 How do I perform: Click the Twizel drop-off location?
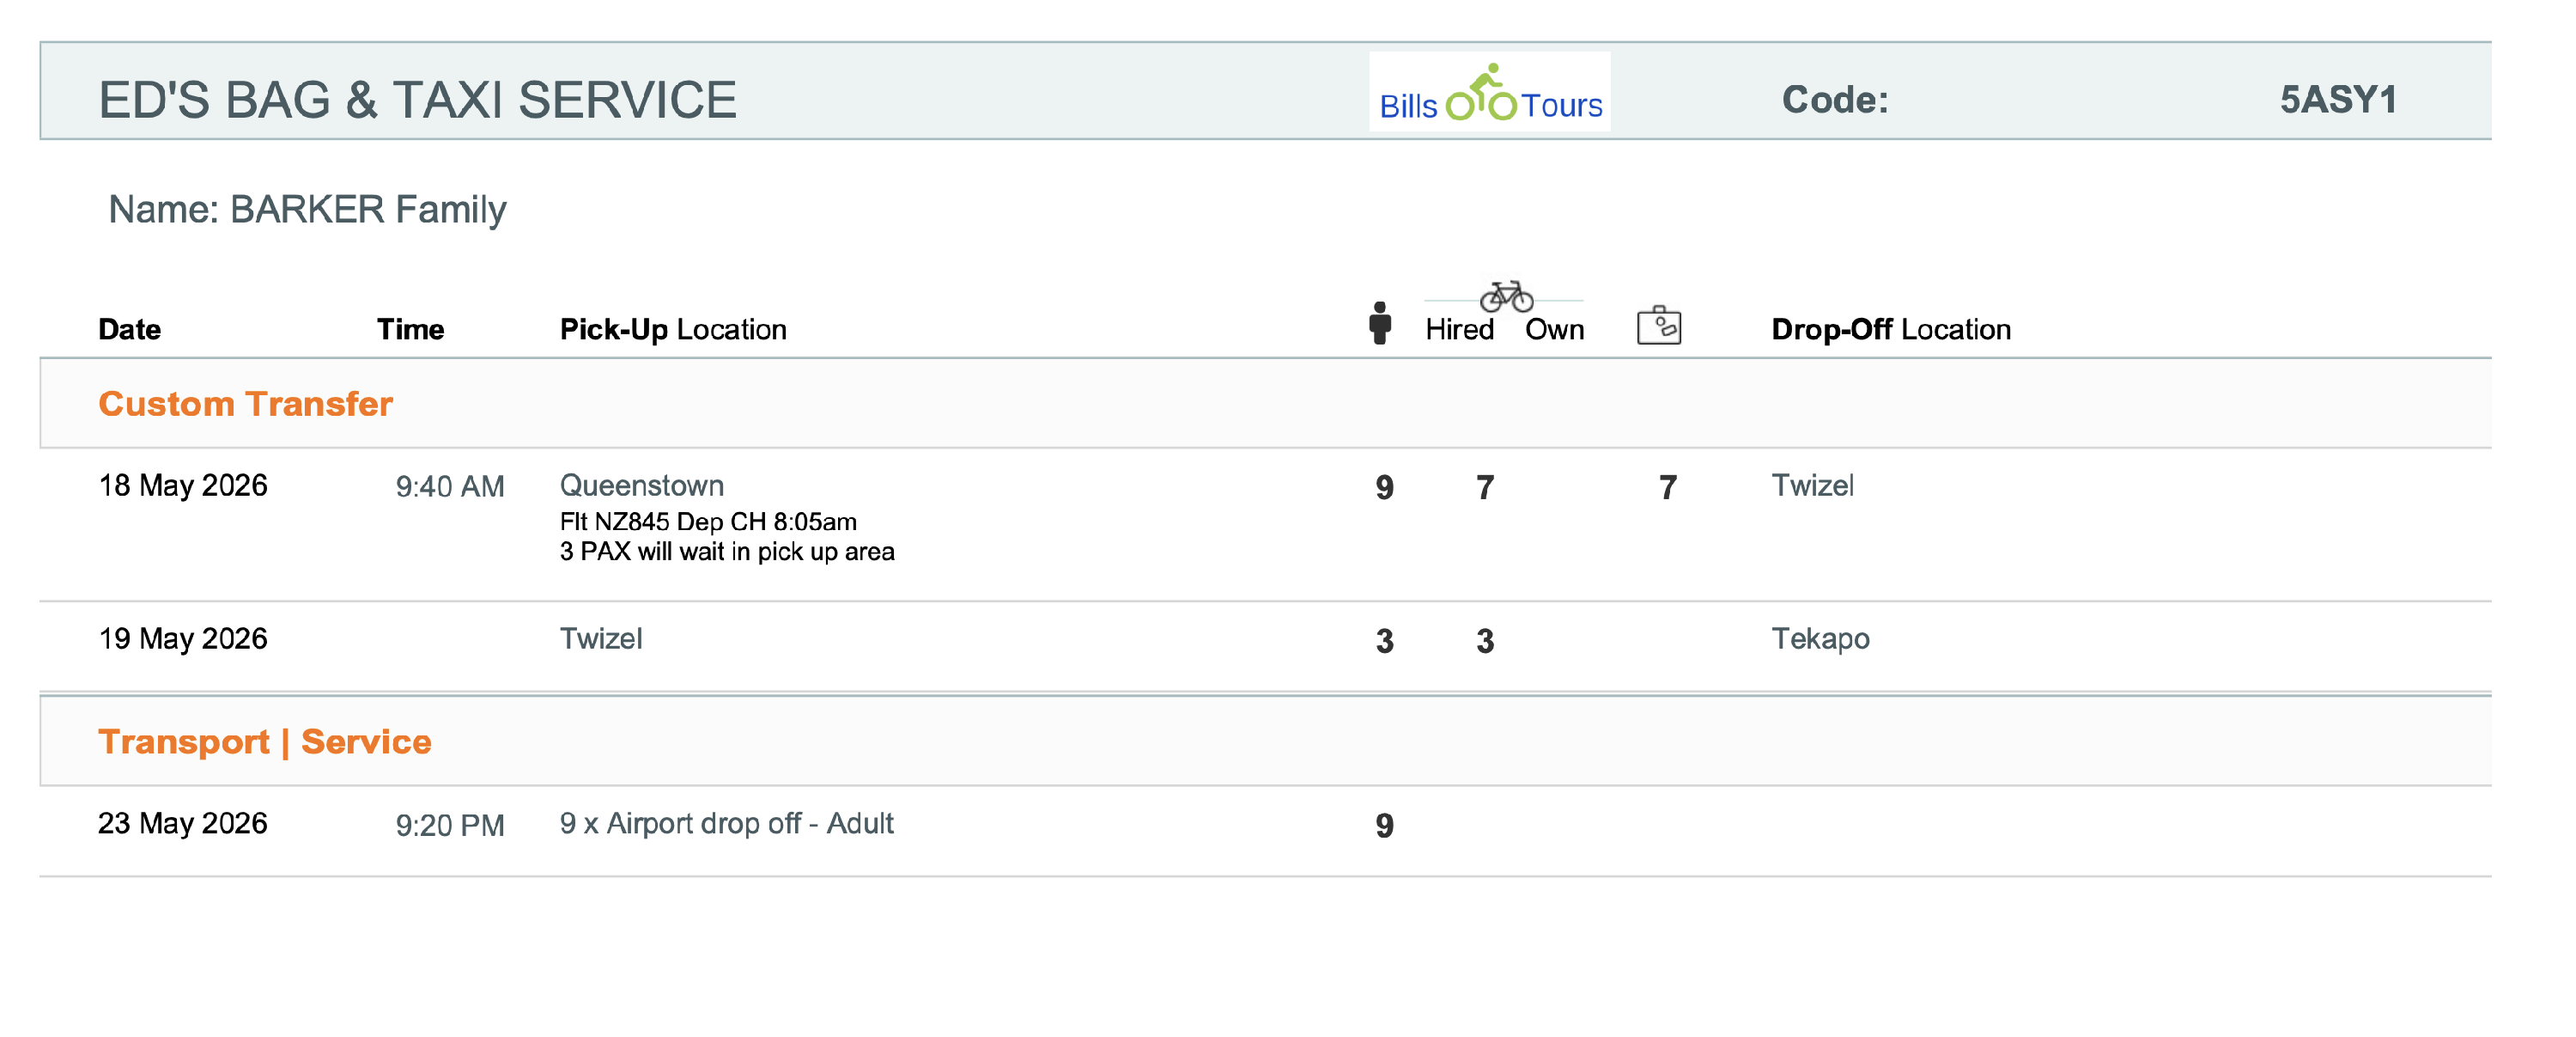pyautogui.click(x=1812, y=485)
